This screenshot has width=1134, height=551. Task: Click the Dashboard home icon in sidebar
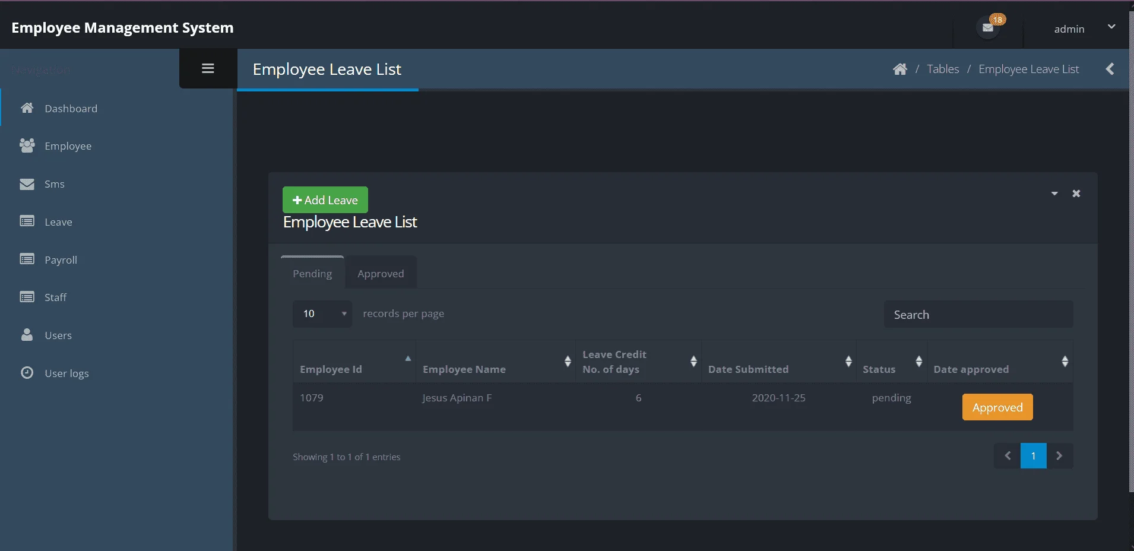[27, 108]
